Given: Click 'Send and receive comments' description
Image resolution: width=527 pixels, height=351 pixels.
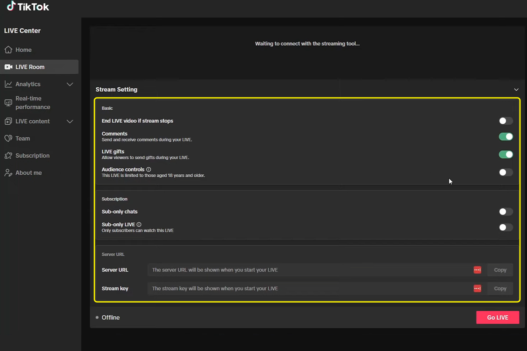Looking at the screenshot, I should [x=147, y=140].
